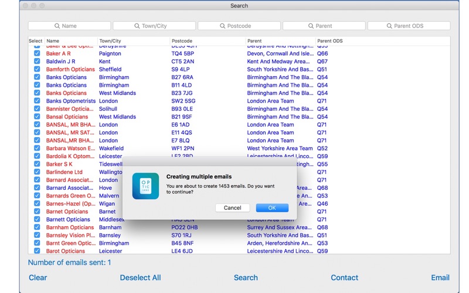Click the Sheffield town cell

[x=110, y=69]
